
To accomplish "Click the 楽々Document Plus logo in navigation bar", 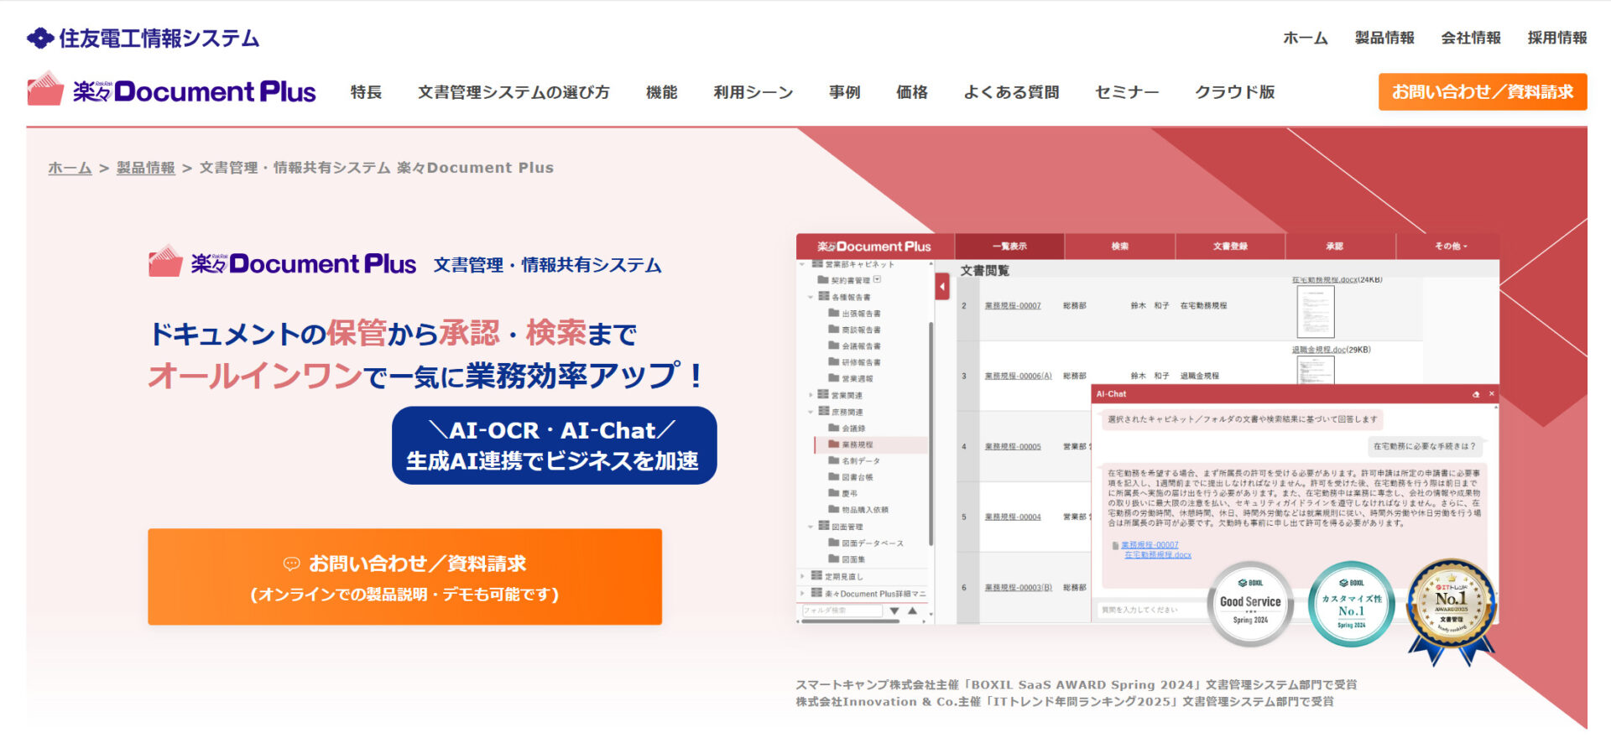I will coord(171,91).
